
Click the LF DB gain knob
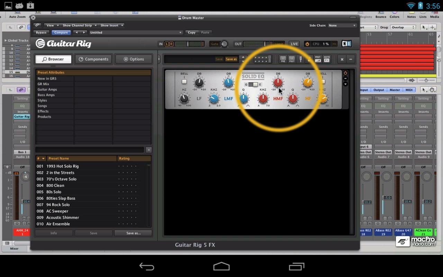[x=199, y=82]
